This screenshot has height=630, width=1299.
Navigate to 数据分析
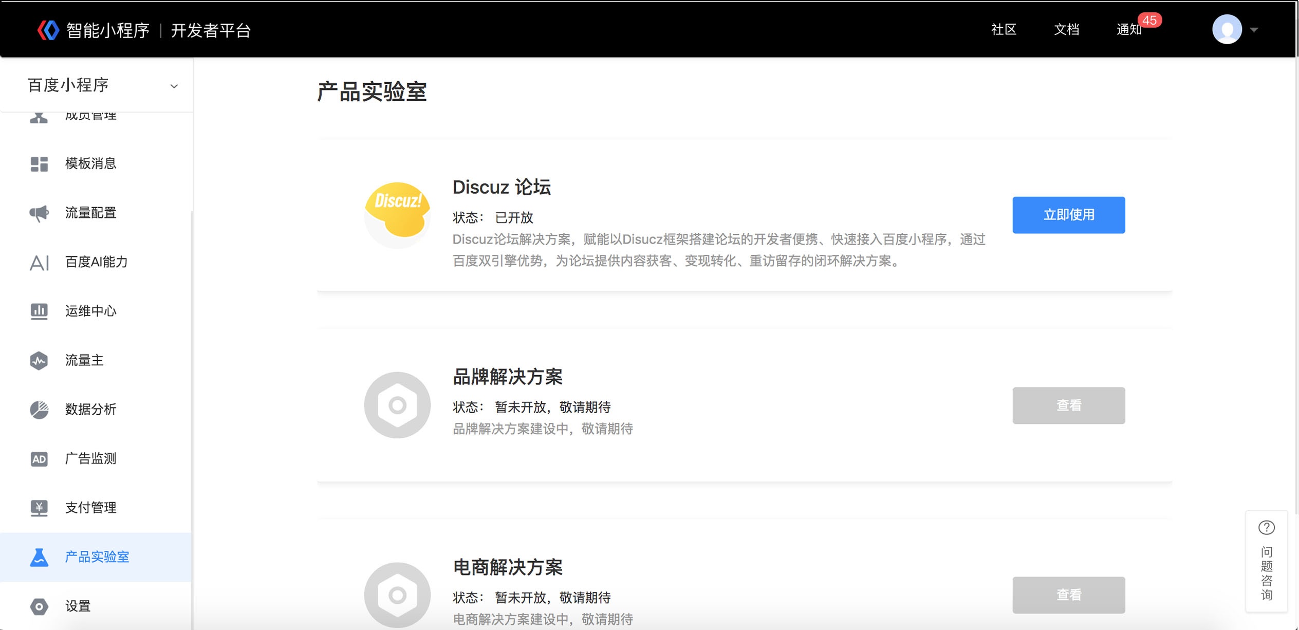click(x=97, y=410)
